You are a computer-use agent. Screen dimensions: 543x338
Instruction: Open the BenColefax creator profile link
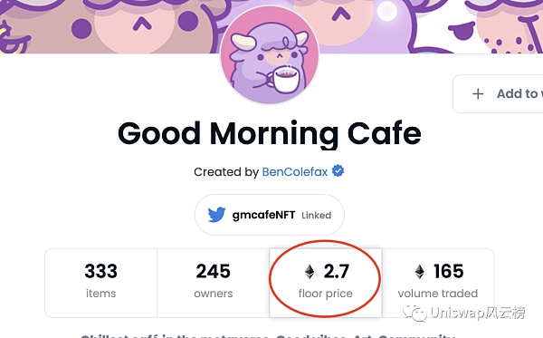pyautogui.click(x=295, y=172)
